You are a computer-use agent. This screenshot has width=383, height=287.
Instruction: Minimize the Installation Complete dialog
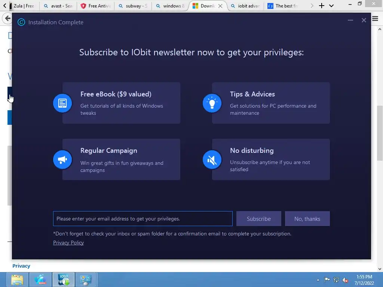[x=350, y=20]
